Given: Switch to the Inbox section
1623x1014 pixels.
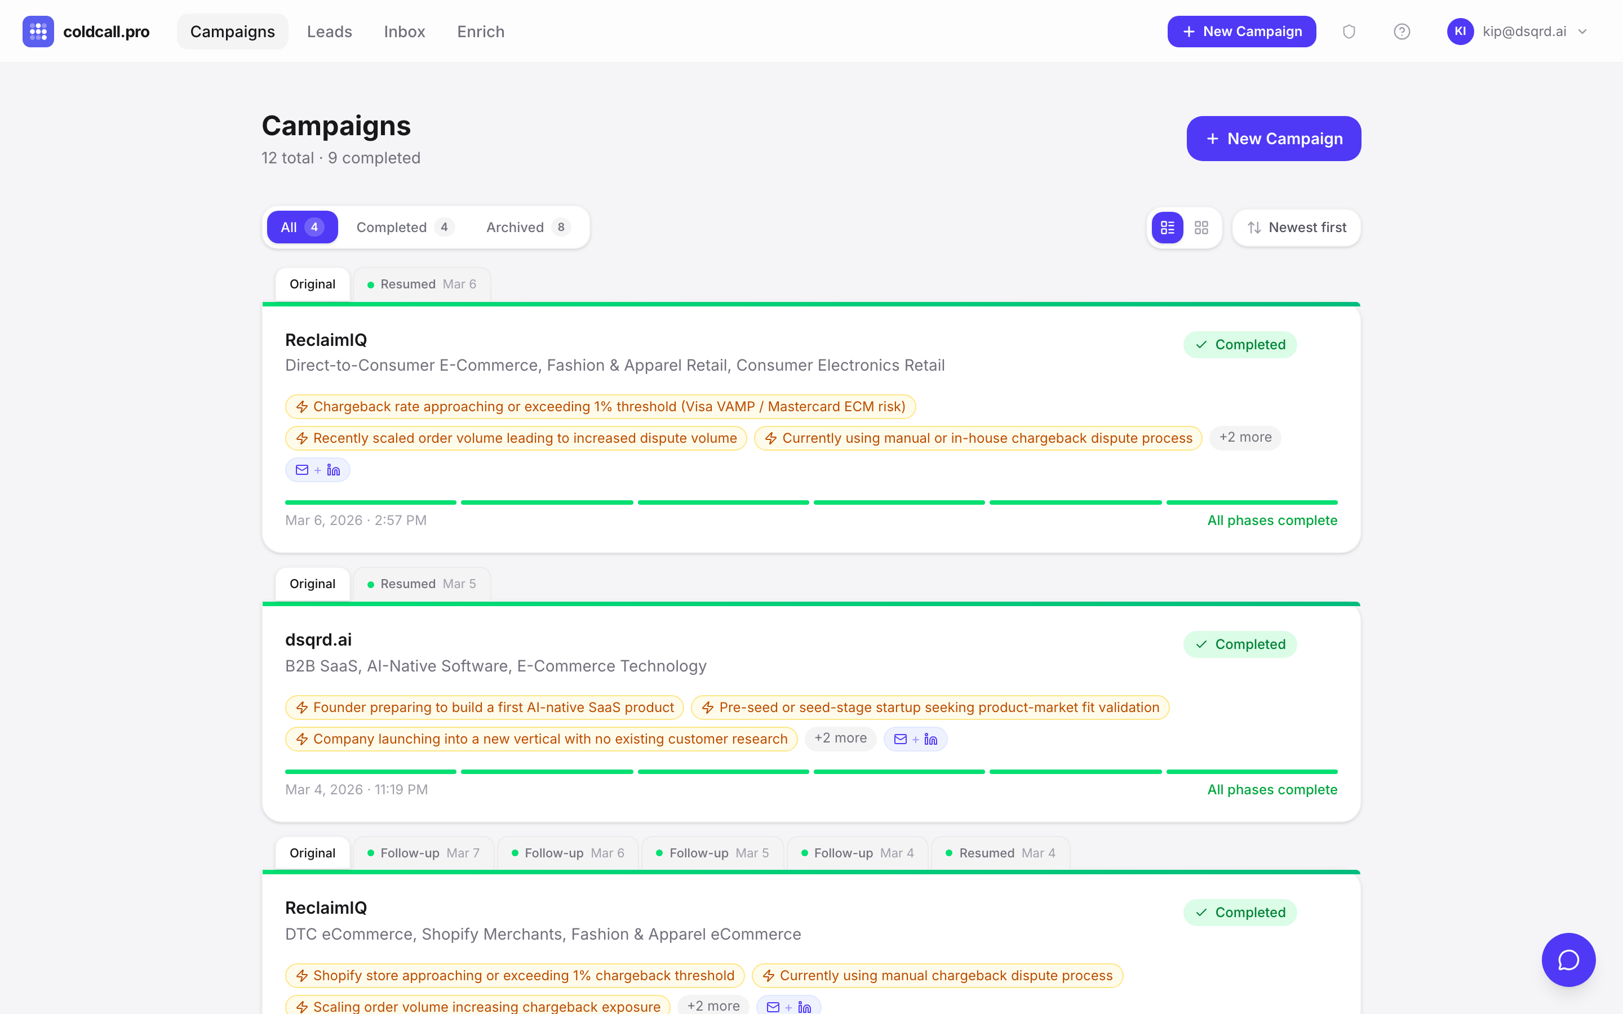Looking at the screenshot, I should point(403,31).
